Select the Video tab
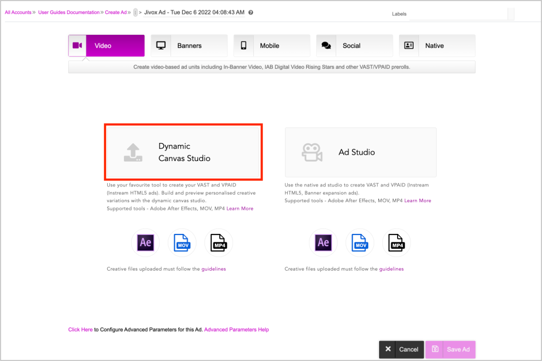Image resolution: width=542 pixels, height=361 pixels. pyautogui.click(x=106, y=45)
